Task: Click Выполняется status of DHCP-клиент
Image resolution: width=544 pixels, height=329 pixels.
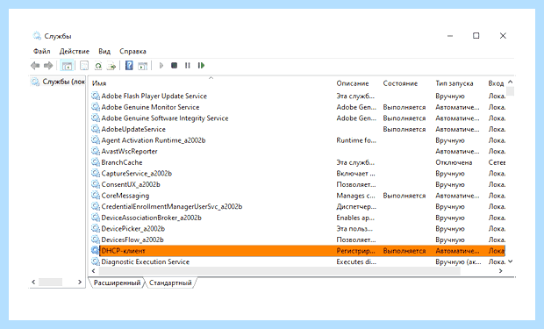Action: (x=404, y=251)
